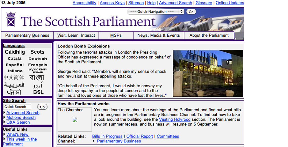Open the Access Keys link
Screen dimensions: 288x147
[112, 3]
